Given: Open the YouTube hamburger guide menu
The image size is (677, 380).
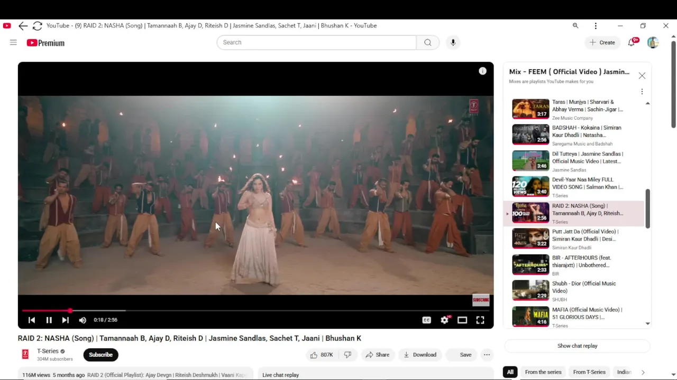Looking at the screenshot, I should pyautogui.click(x=13, y=43).
